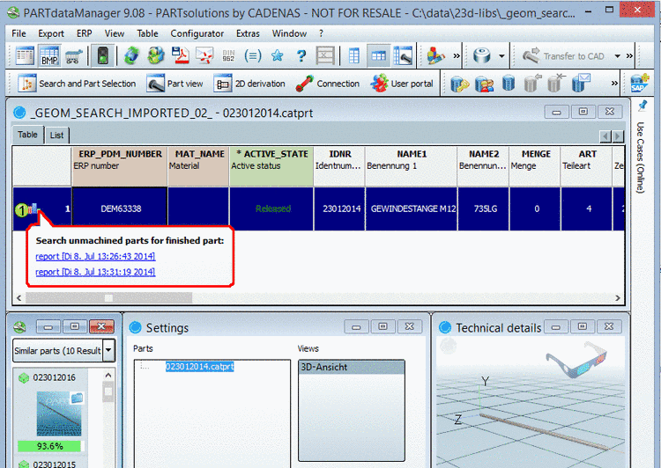Screen dimensions: 661x468
Task: Click the horizontal table scrollbar thumb
Action: coord(108,298)
